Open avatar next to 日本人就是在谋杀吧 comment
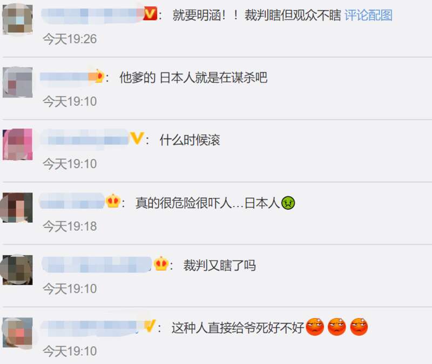This screenshot has width=432, height=364. pos(18,82)
